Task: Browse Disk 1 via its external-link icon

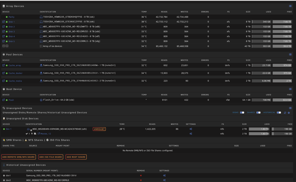Action: (x=3, y=22)
